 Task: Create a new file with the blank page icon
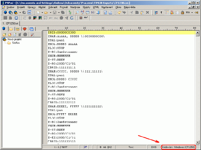coord(38,12)
